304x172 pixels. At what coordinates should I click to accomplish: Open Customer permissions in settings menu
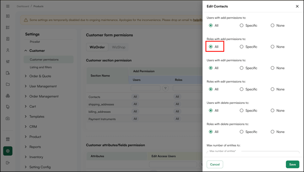tap(49, 59)
